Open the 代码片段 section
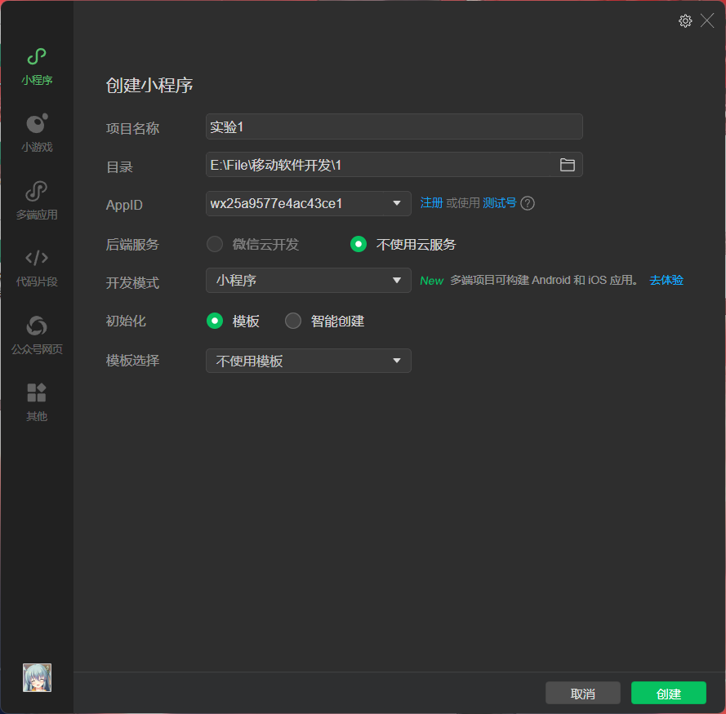The image size is (726, 714). tap(37, 268)
